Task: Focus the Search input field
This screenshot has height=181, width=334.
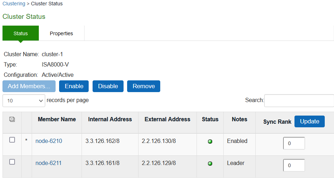Action: pyautogui.click(x=299, y=101)
